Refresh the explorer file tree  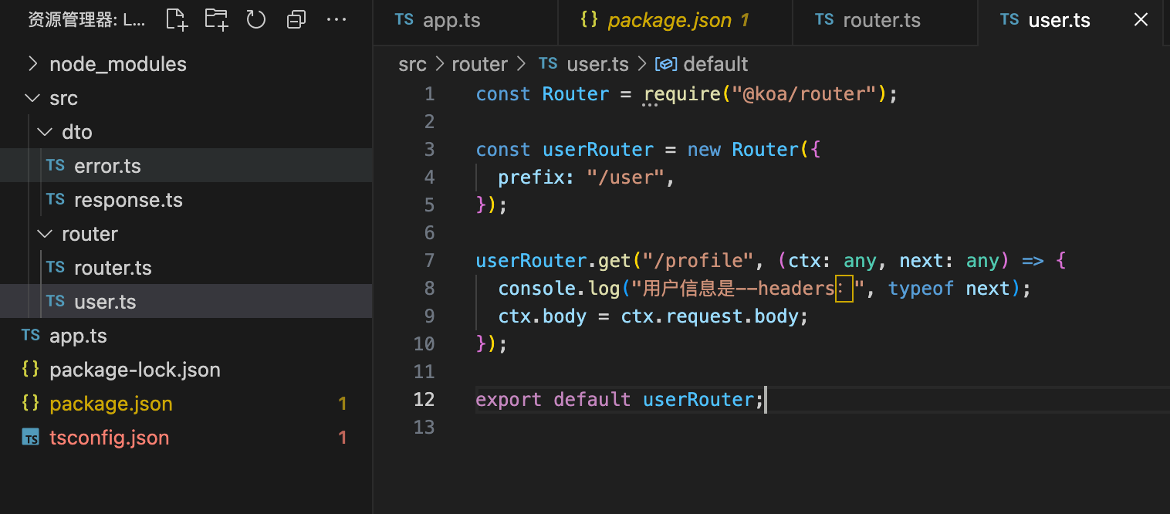255,19
